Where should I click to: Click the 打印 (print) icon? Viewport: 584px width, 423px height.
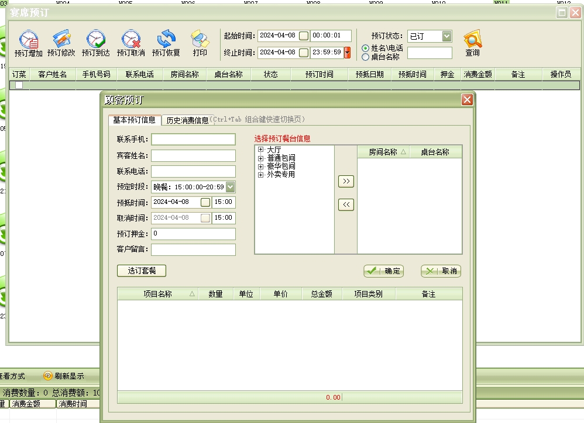point(200,40)
